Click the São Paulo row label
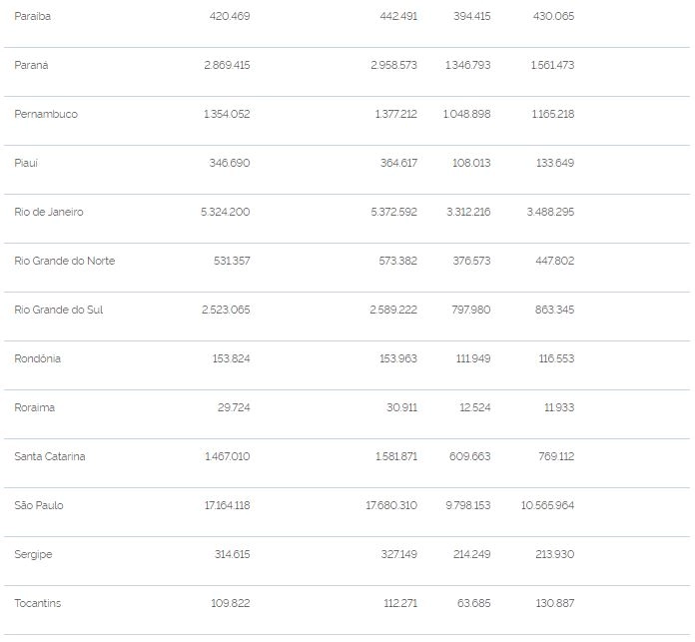The image size is (695, 642). 39,505
